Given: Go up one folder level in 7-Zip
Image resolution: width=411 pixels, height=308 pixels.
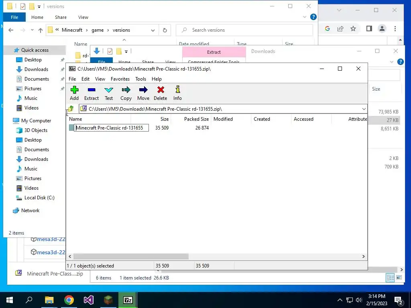Looking at the screenshot, I should click(x=71, y=109).
